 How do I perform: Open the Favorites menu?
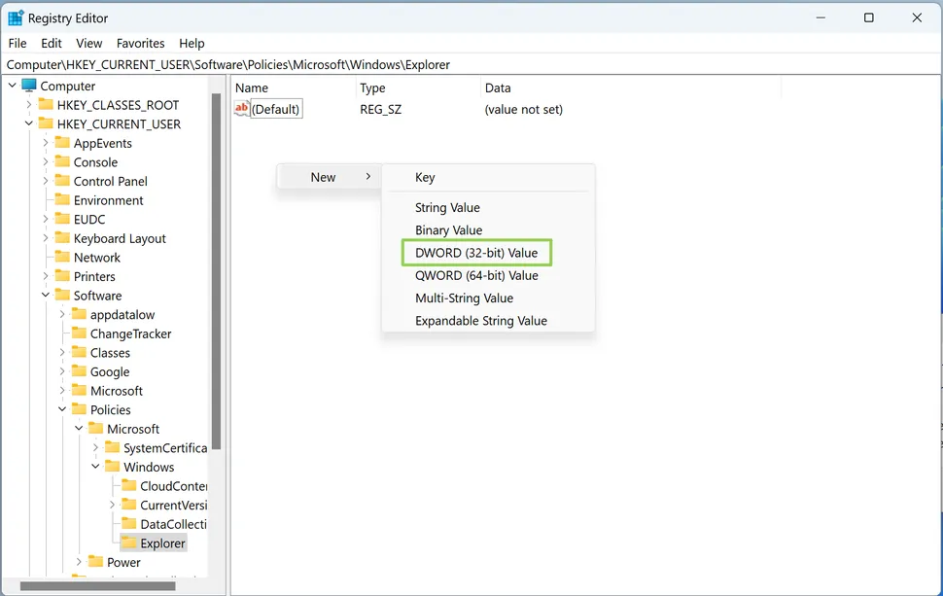(140, 43)
